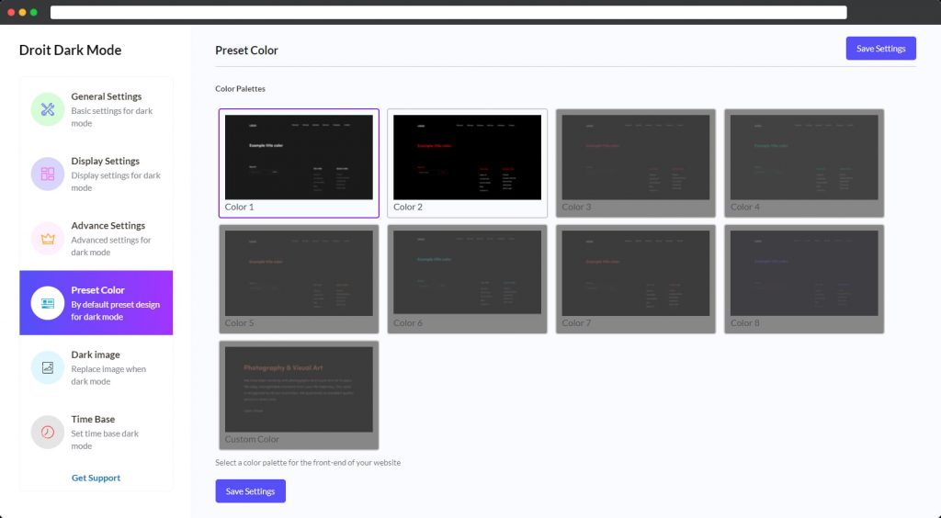Pick the Color 6 palette

(467, 279)
